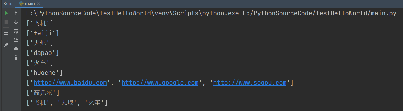403x111 pixels.
Task: Stop the running process
Action: coord(7,22)
